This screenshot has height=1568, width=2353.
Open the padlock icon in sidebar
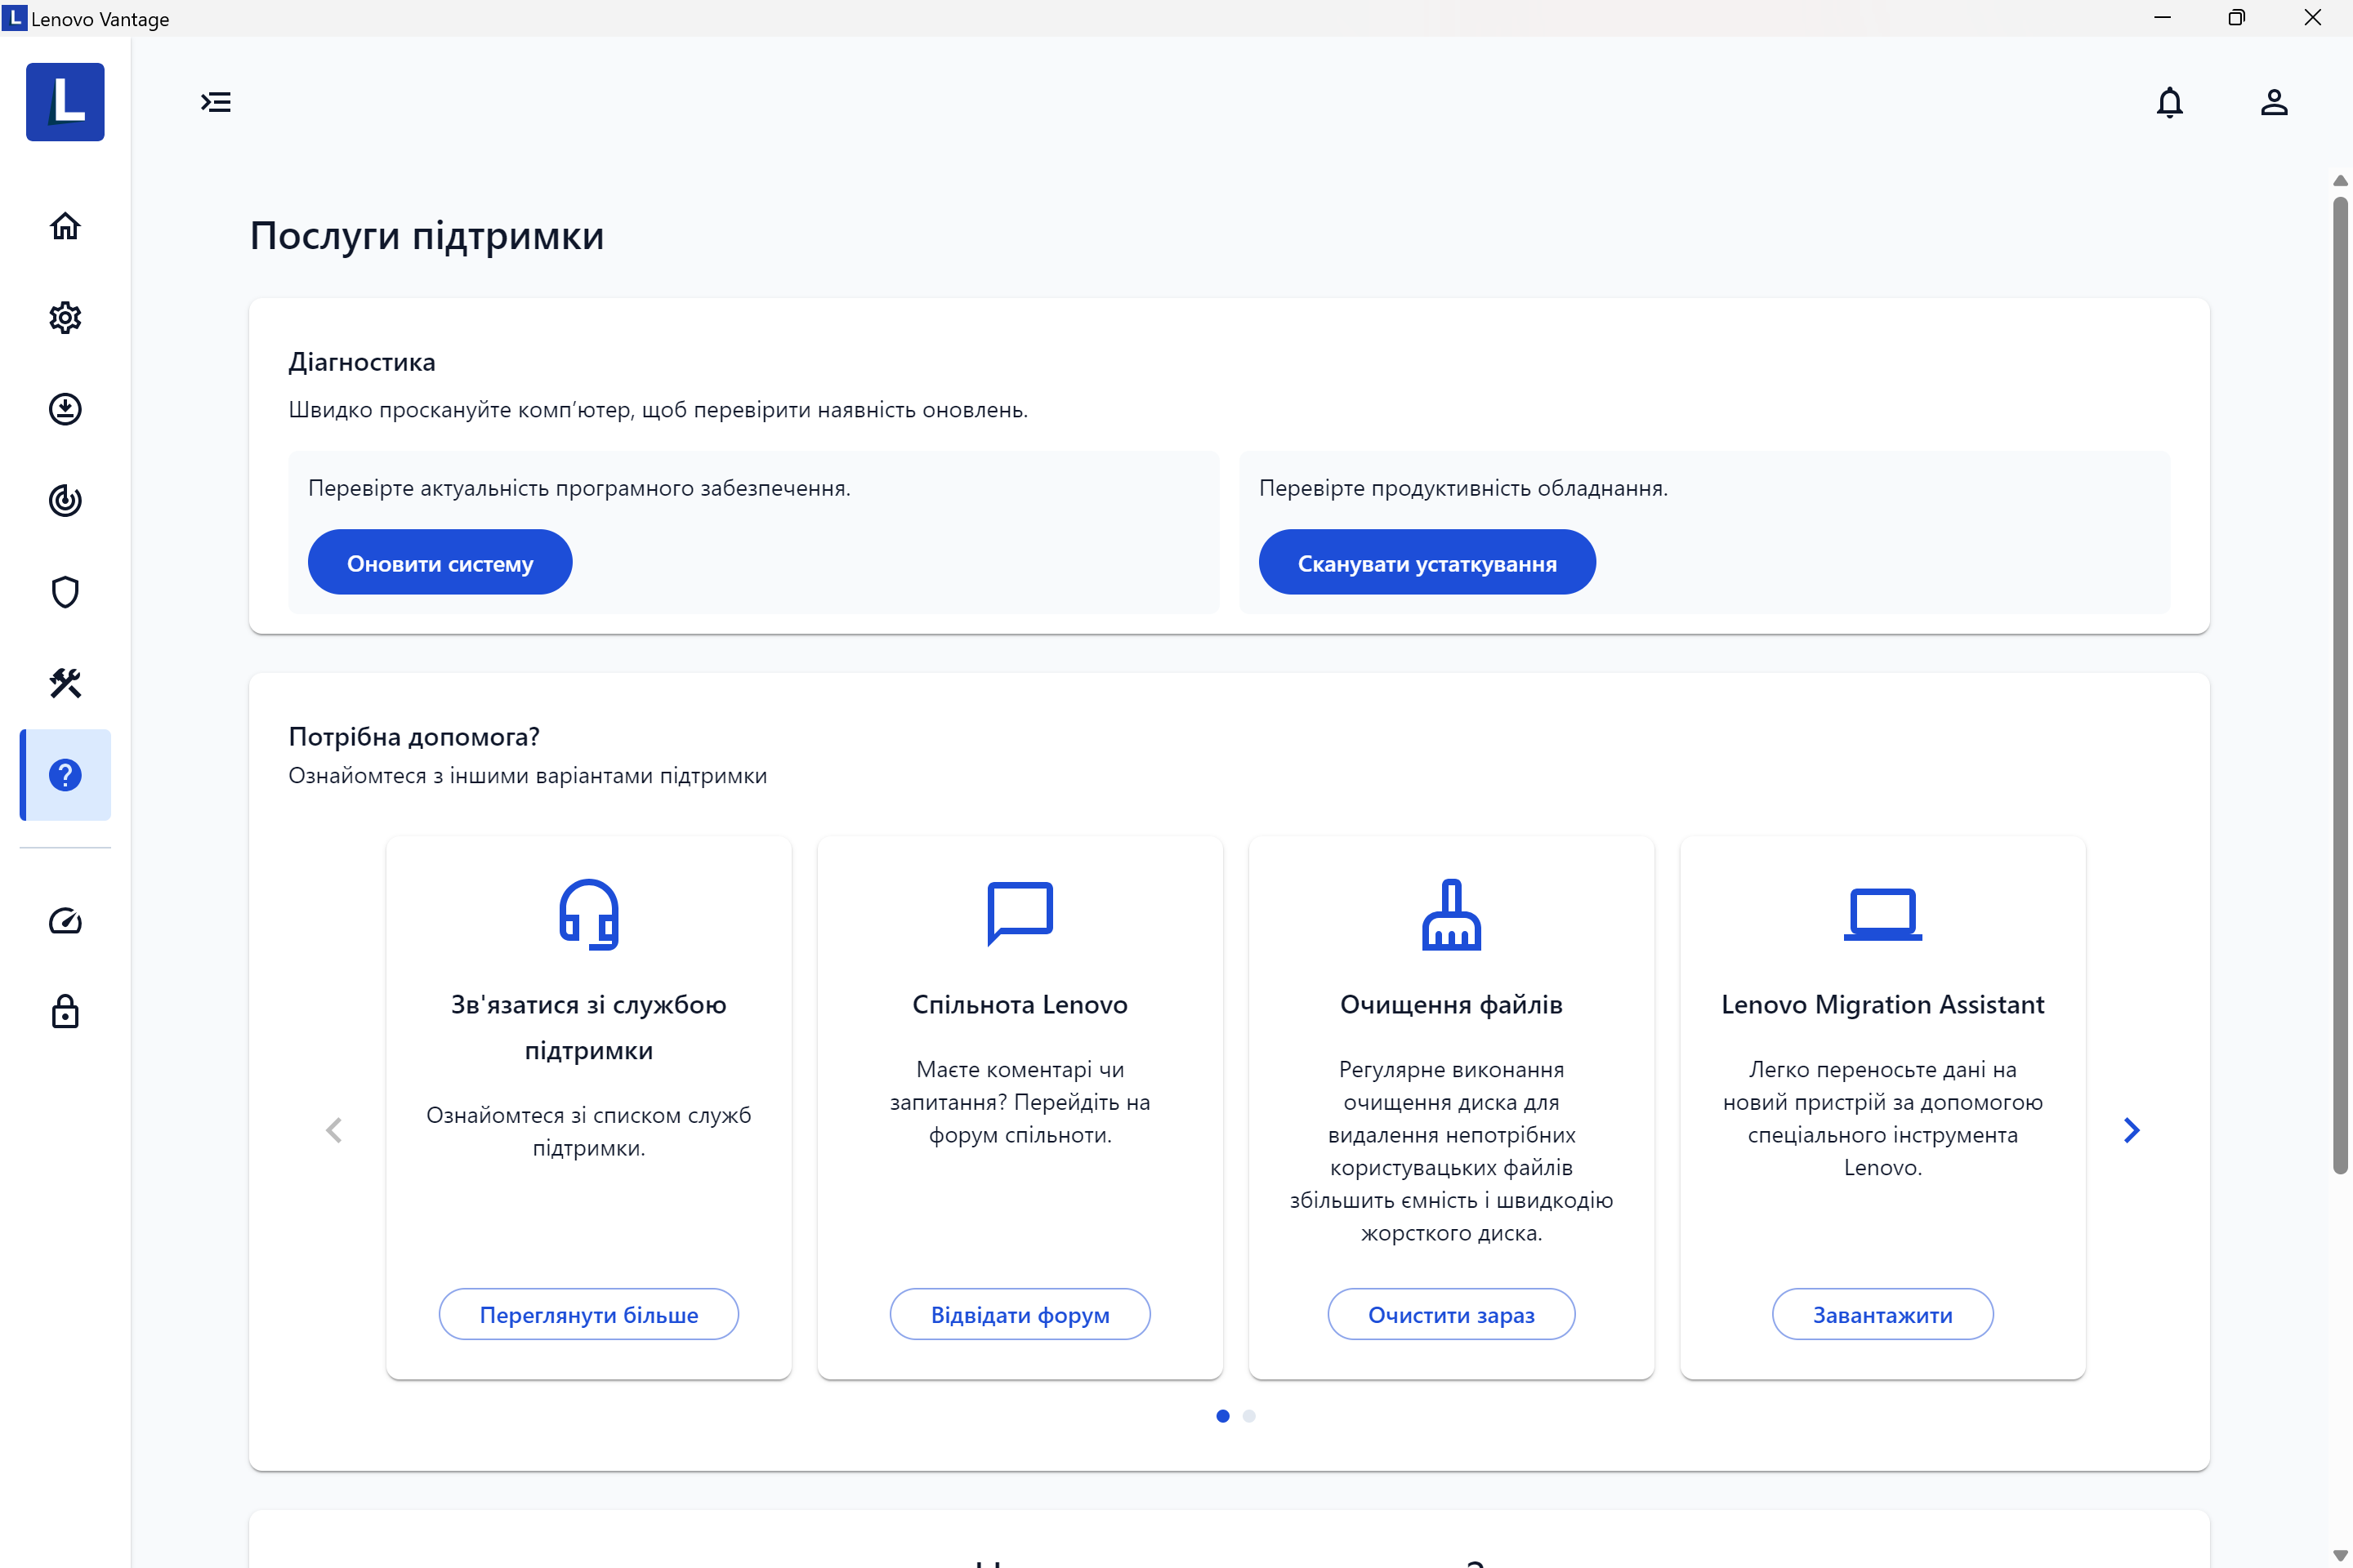point(65,1012)
